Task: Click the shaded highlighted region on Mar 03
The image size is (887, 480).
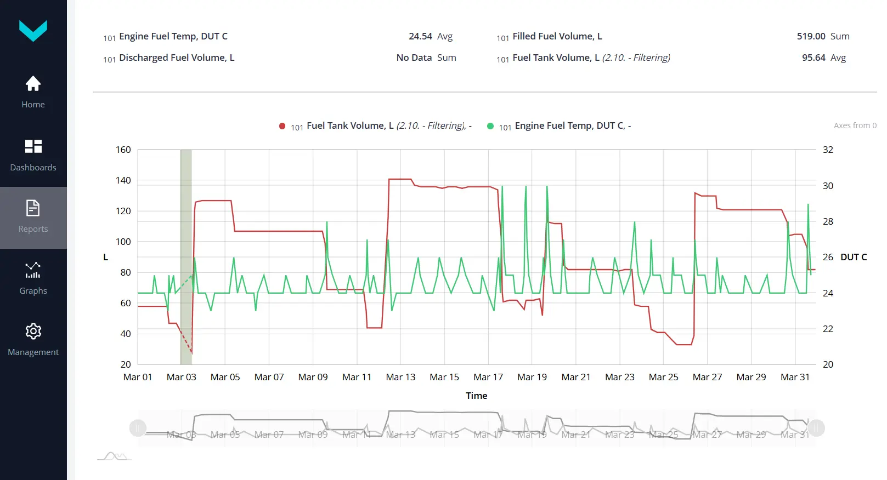Action: (x=186, y=256)
